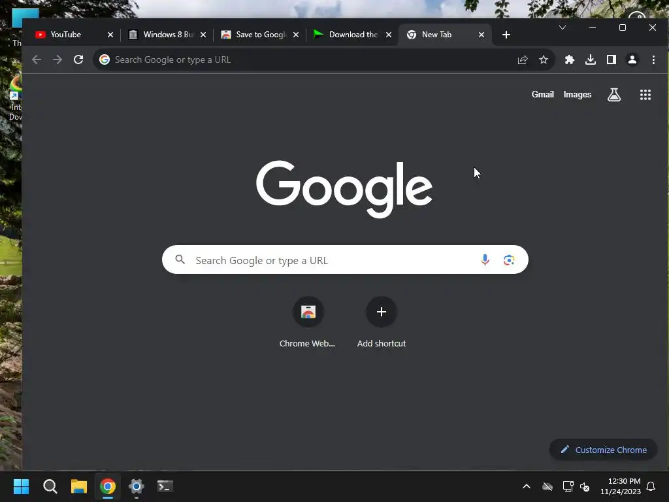Open the Google apps grid
669x502 pixels.
pos(645,95)
